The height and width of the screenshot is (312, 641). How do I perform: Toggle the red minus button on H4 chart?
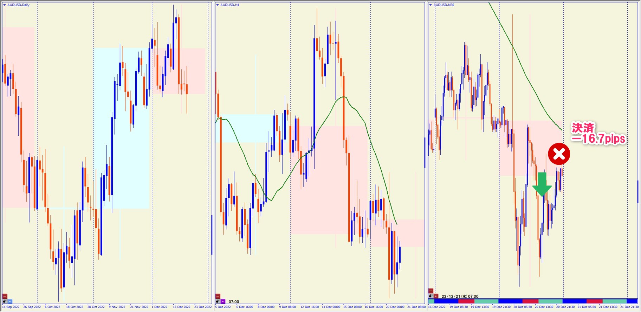218,296
